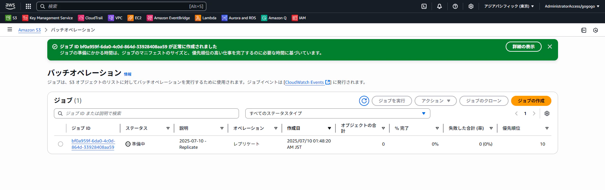605x190 pixels.
Task: Click the orange ジョブの作成 button
Action: [x=531, y=101]
